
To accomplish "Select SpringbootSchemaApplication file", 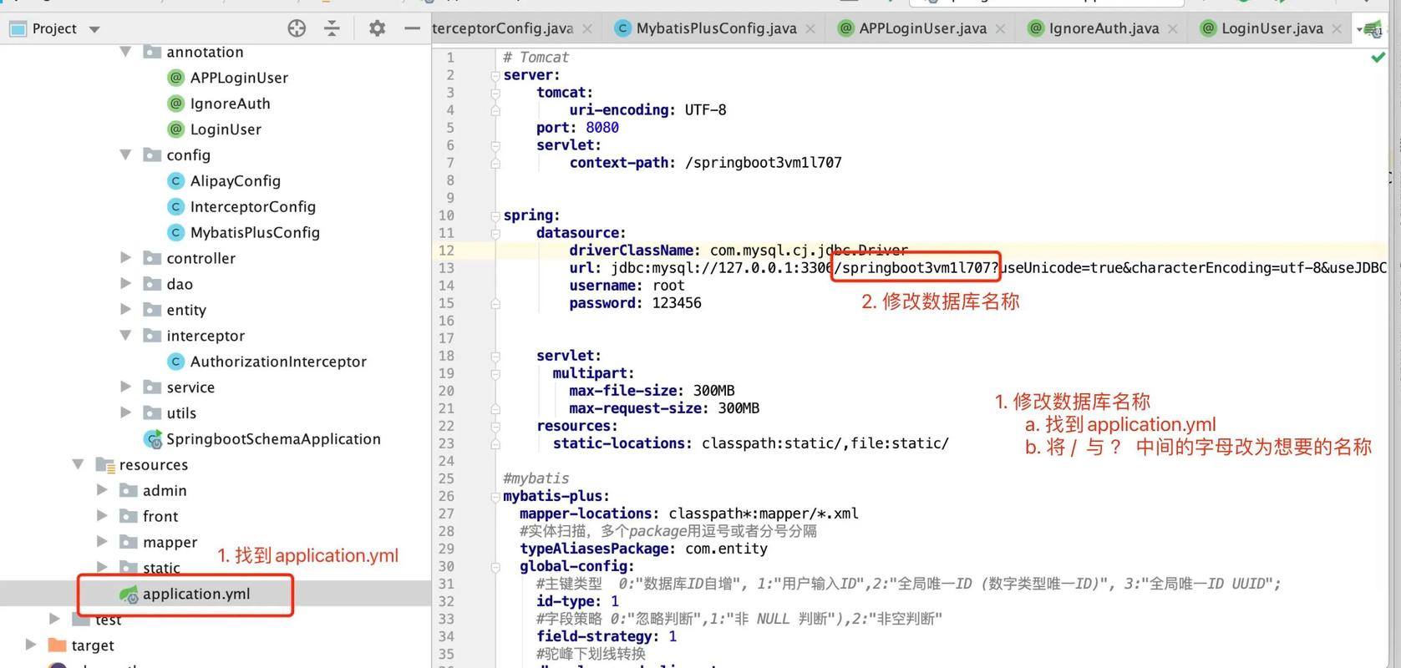I will coord(273,439).
